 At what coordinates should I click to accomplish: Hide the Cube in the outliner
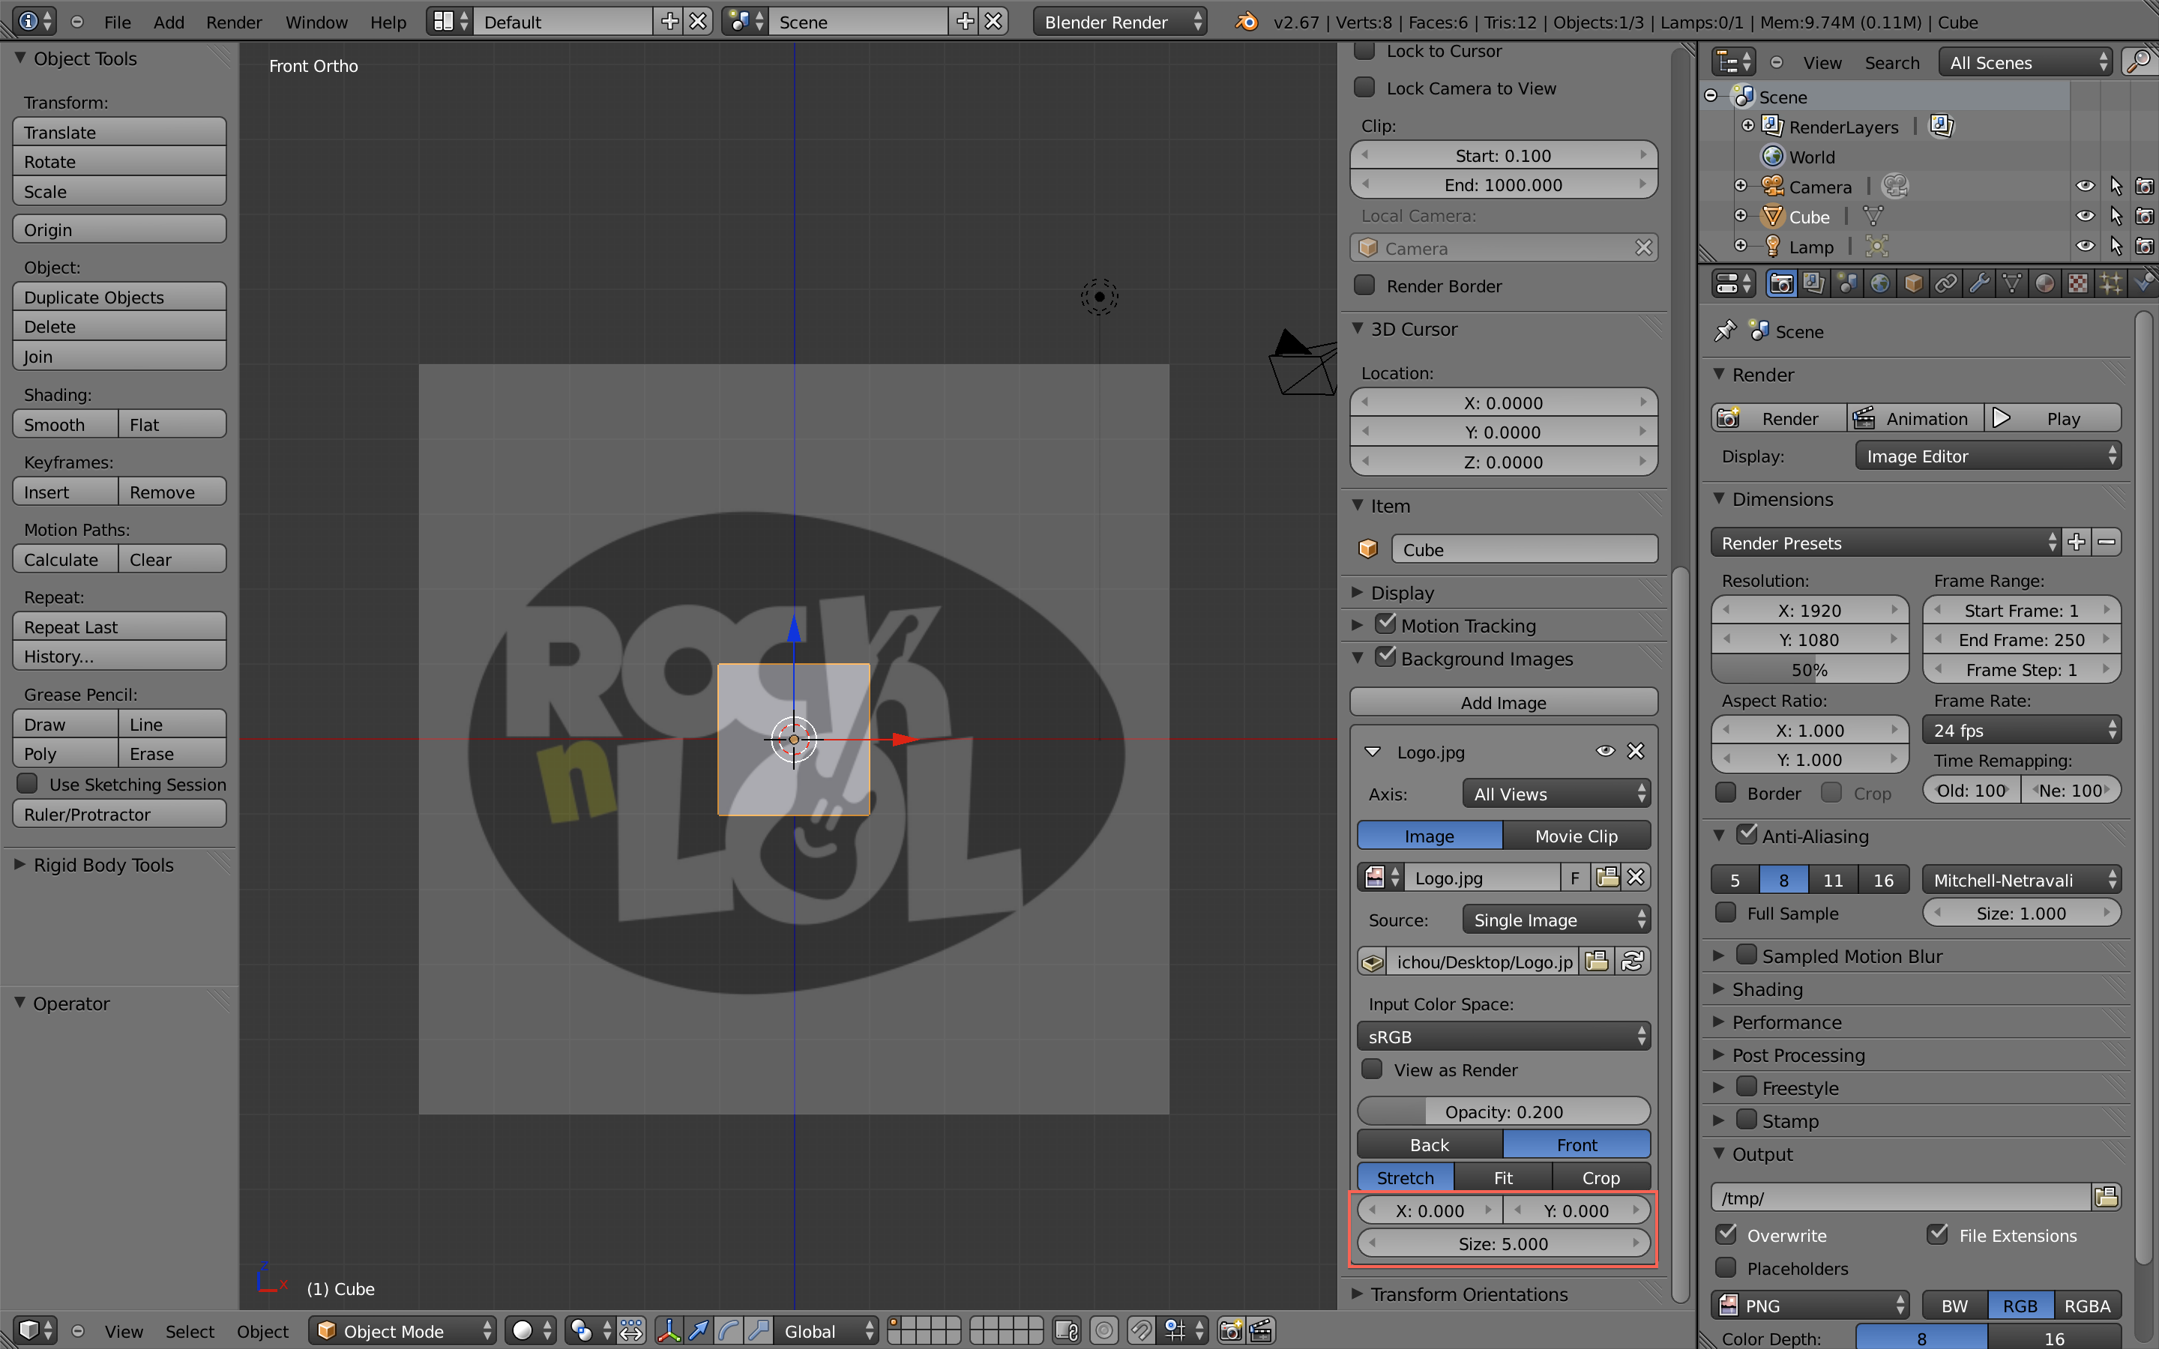pos(2085,216)
